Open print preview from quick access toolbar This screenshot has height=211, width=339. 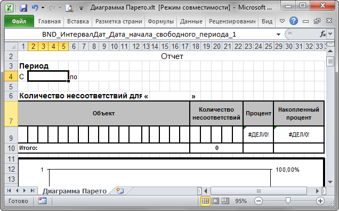point(69,8)
